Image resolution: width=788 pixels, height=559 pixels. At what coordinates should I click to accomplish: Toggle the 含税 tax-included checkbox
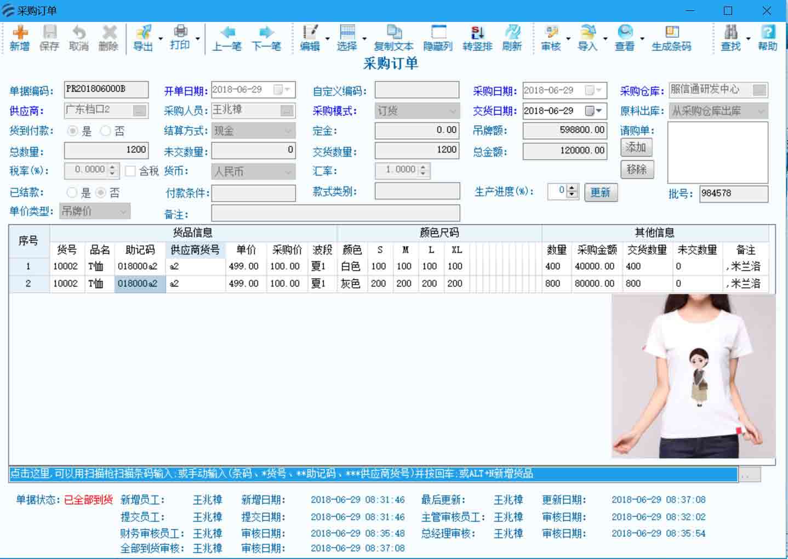point(130,171)
